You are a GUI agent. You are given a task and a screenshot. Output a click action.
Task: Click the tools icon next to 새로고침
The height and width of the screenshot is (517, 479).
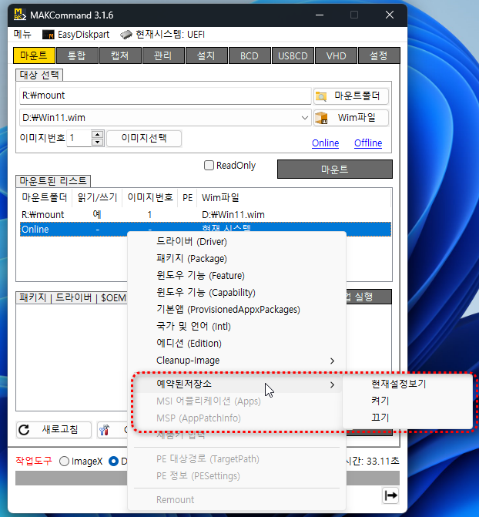click(x=104, y=430)
